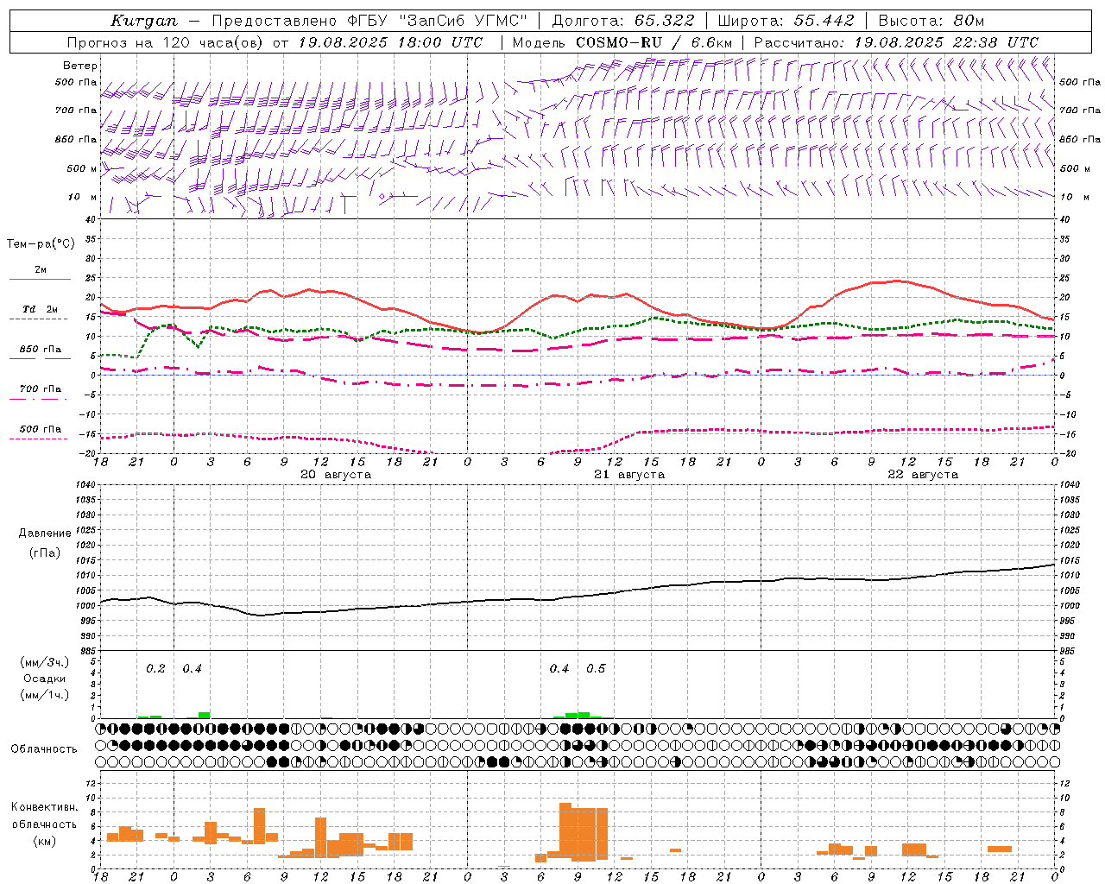Select the provider text "ЗапСиб УГМС"
Viewport: 1105px width, 884px height.
tap(463, 21)
